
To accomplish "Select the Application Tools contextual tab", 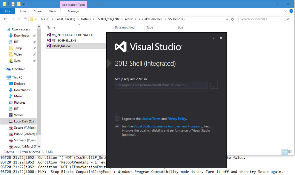I will point(73,5).
